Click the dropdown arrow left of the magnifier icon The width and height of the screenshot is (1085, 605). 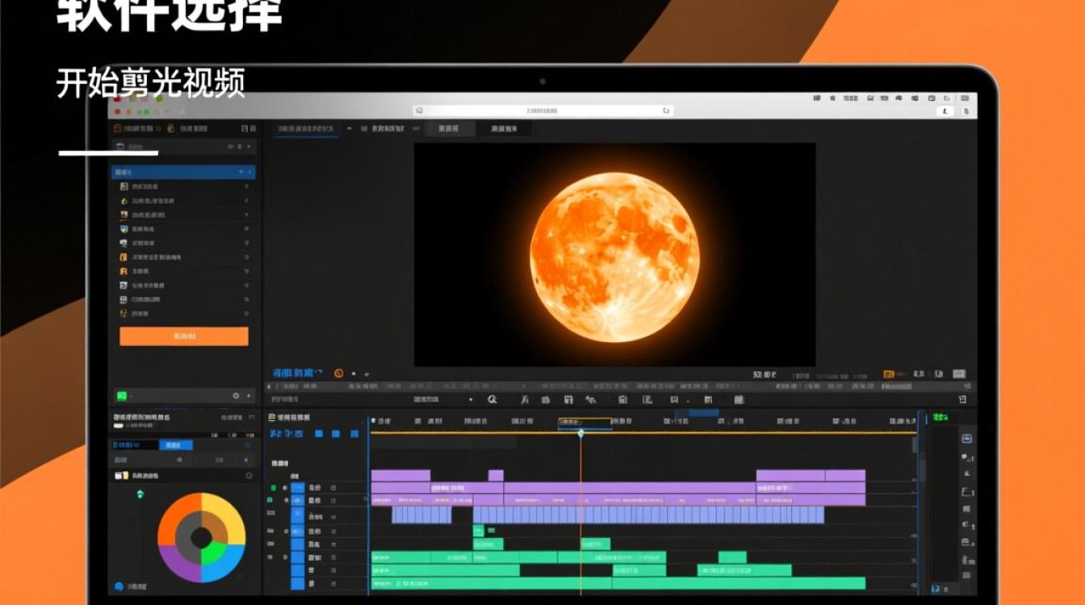(x=471, y=400)
